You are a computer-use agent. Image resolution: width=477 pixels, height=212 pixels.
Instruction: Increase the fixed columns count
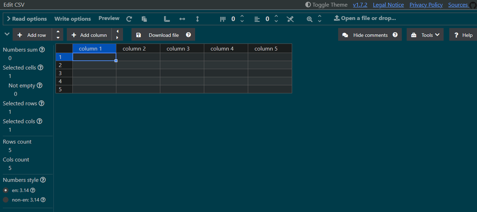(x=242, y=16)
